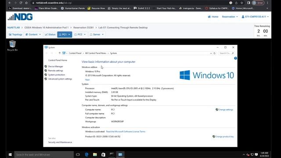Open File Explorer from taskbar
This screenshot has width=281, height=158.
[95, 154]
